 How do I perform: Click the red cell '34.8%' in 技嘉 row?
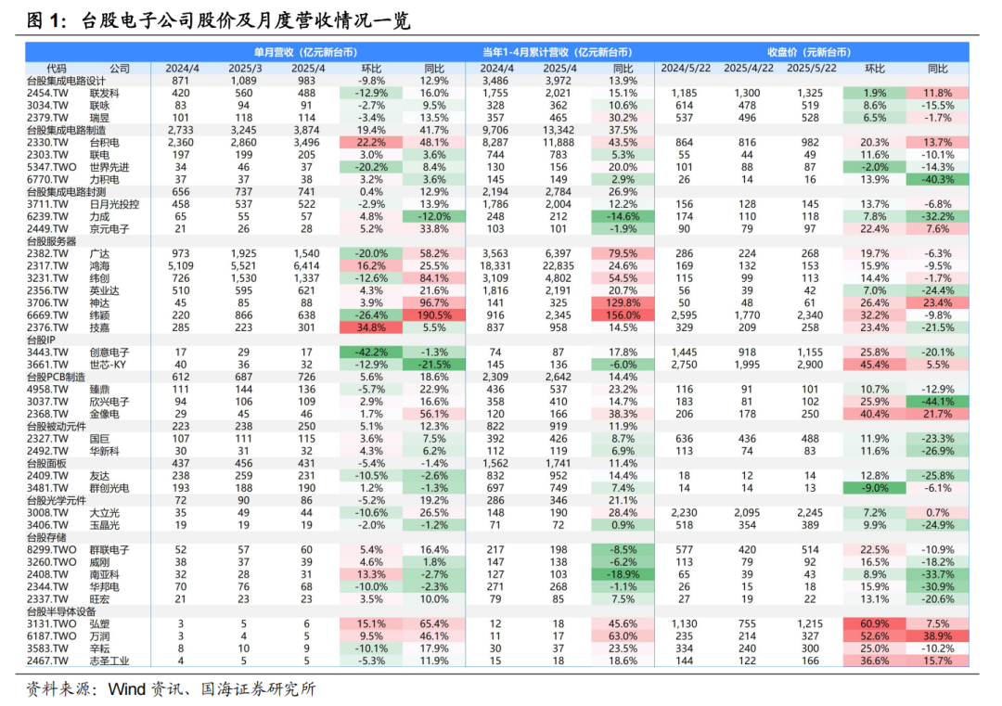point(371,327)
